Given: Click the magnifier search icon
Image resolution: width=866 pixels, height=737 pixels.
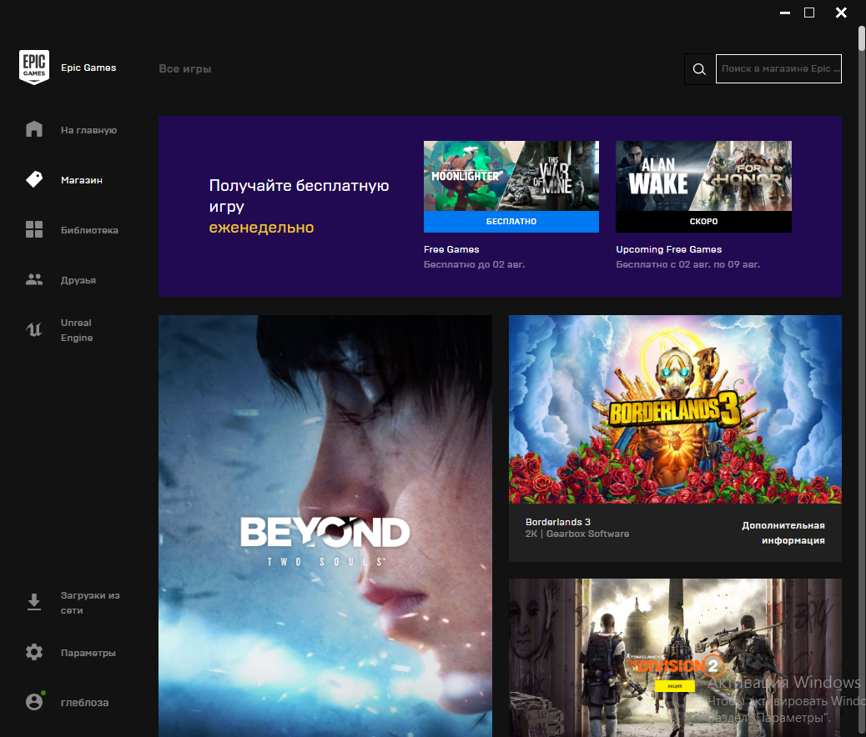Looking at the screenshot, I should 699,69.
